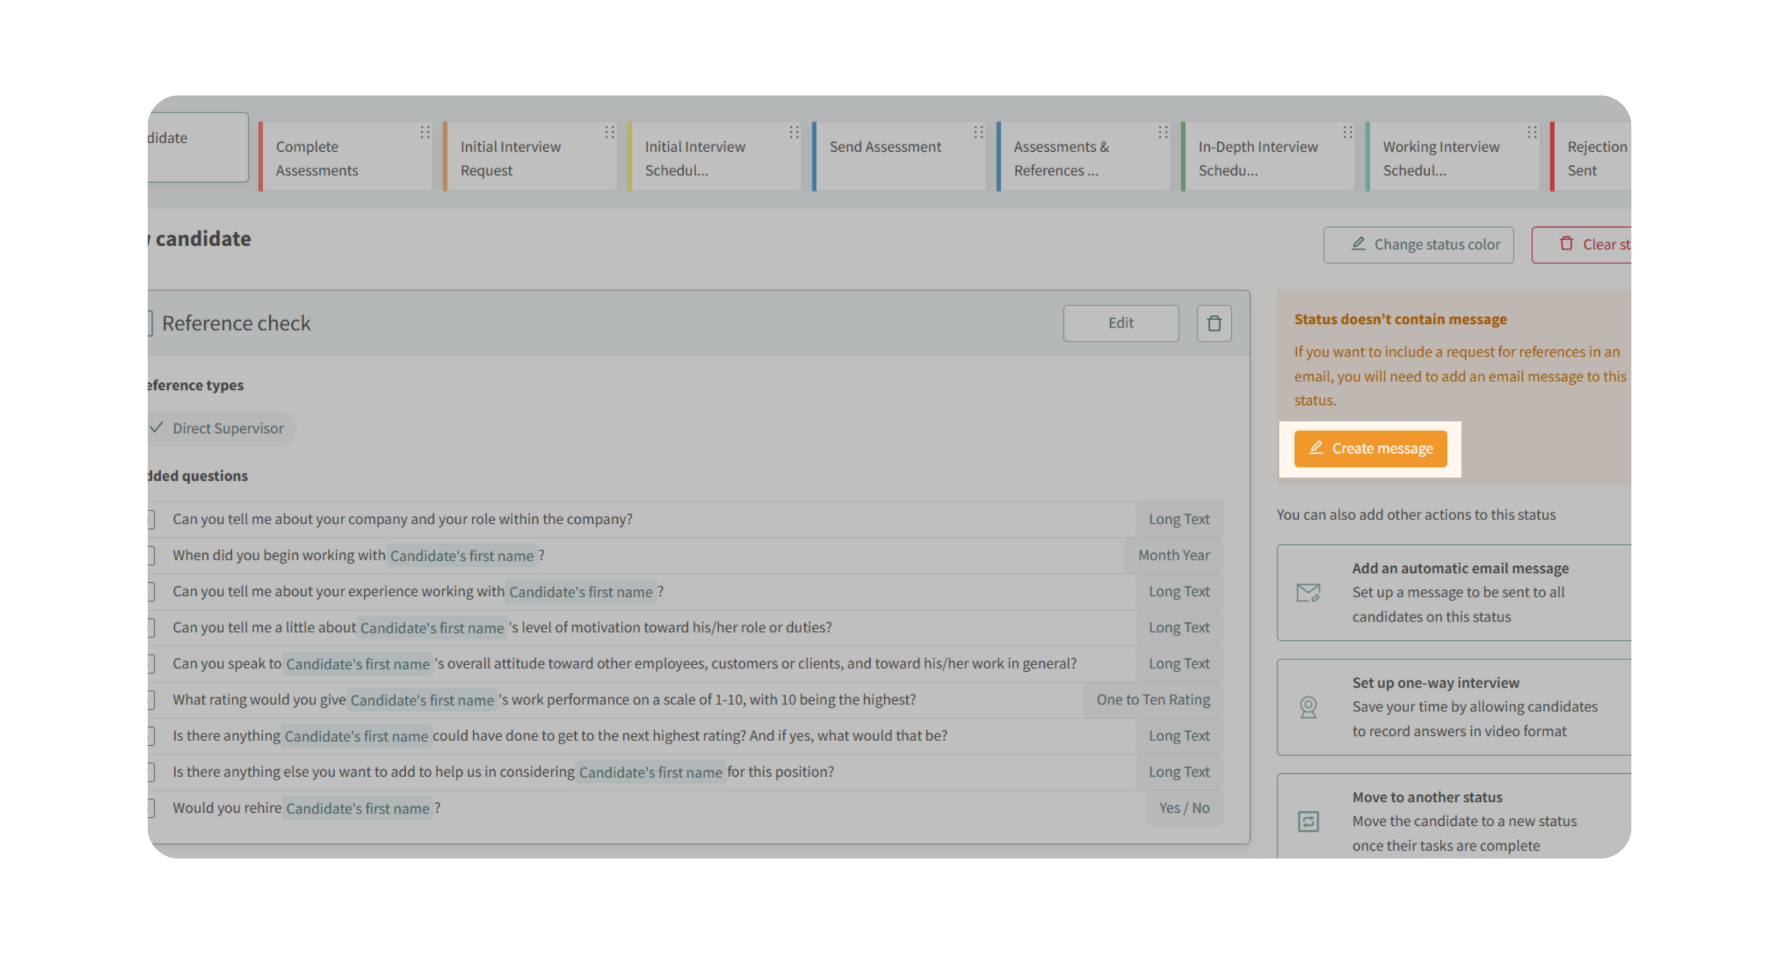Click drag handle on Complete Assessments card

(x=425, y=132)
